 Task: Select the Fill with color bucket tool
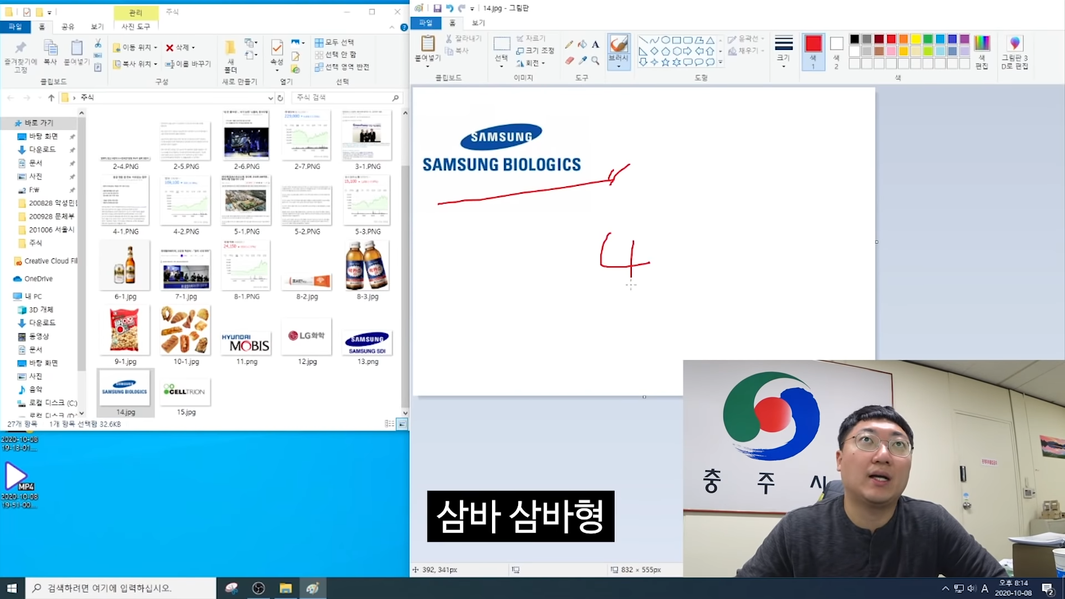[x=582, y=44]
